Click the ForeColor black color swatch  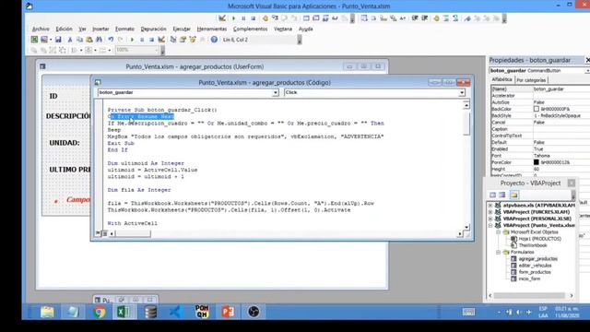tap(537, 162)
